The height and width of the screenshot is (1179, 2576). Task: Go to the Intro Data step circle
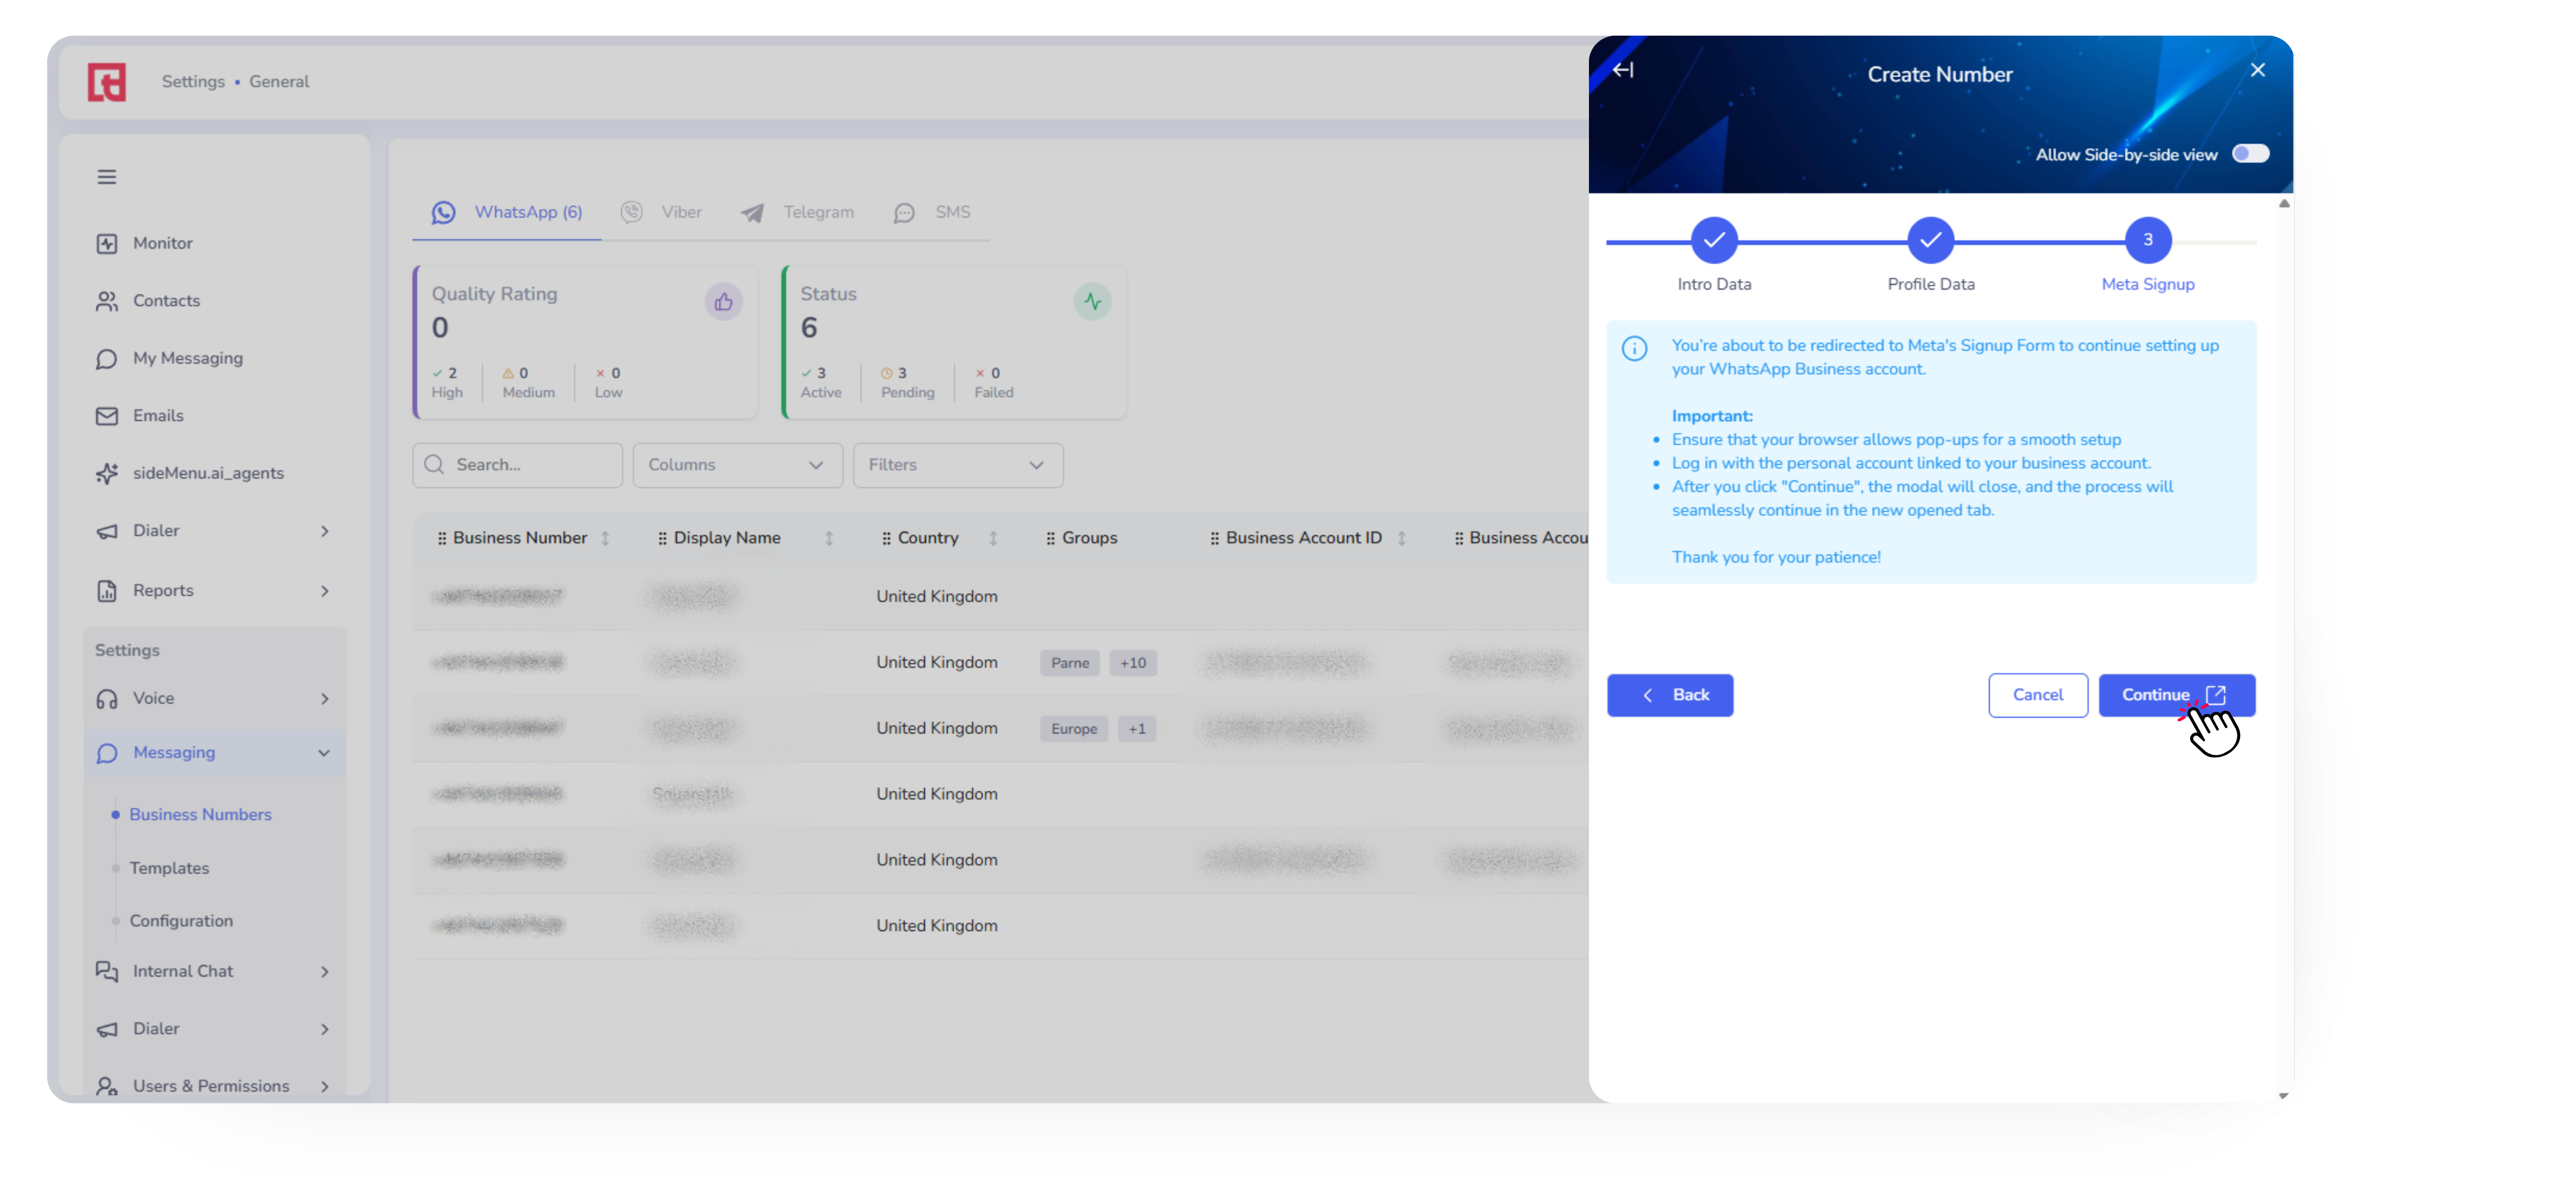coord(1714,240)
